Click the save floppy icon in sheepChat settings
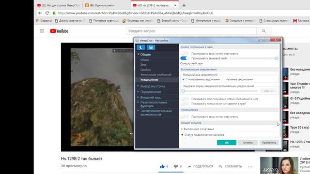The image size is (310, 174). tap(151, 47)
